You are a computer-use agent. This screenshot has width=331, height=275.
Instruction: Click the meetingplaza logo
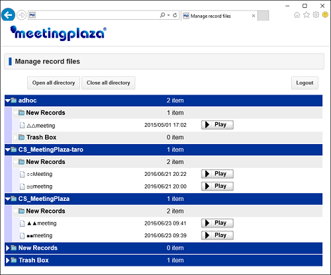click(58, 33)
